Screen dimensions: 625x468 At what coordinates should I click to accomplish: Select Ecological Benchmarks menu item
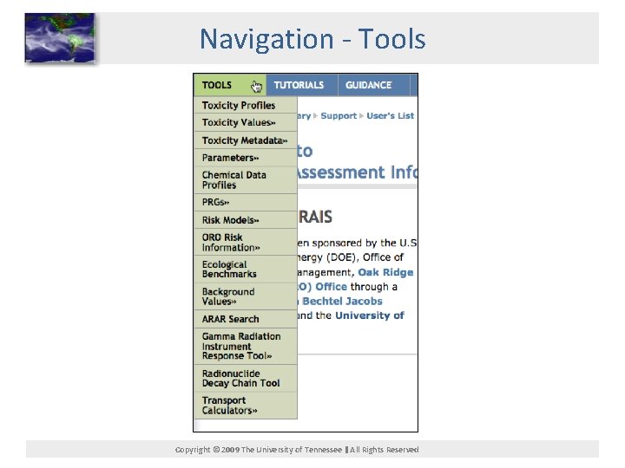246,269
